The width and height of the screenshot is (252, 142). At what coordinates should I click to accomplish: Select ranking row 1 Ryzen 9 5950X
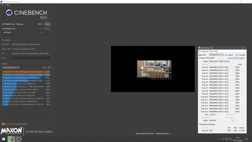26,72
